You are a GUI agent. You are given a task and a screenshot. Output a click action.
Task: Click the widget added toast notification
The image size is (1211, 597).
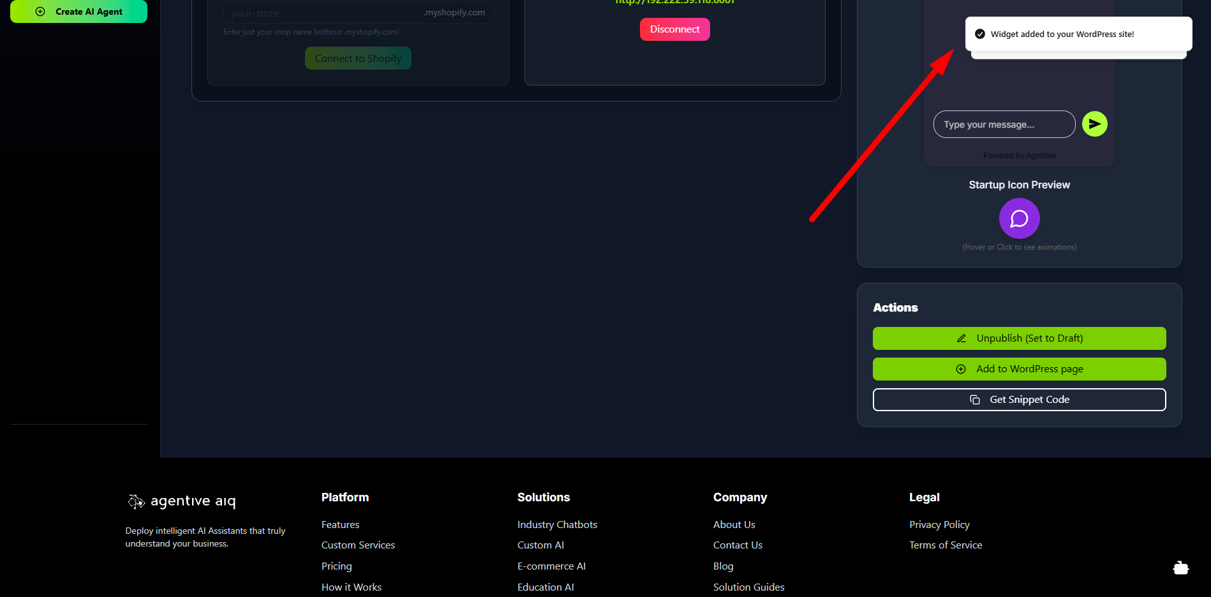(x=1078, y=34)
